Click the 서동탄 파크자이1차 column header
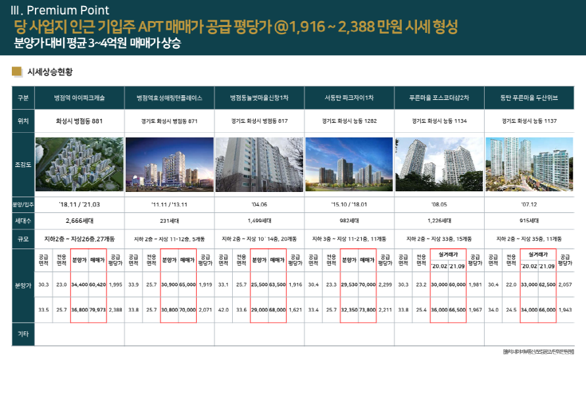Screen dimensions: 586x405 (349, 97)
